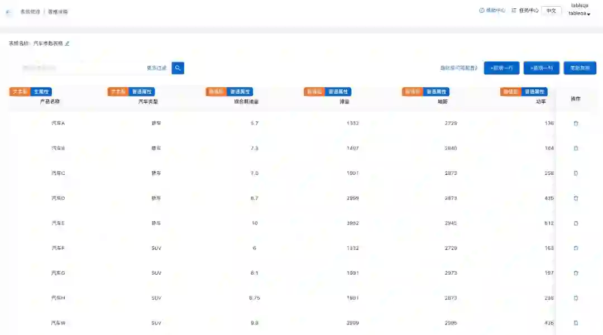Click the 排量 column header
This screenshot has height=335, width=603.
[344, 102]
